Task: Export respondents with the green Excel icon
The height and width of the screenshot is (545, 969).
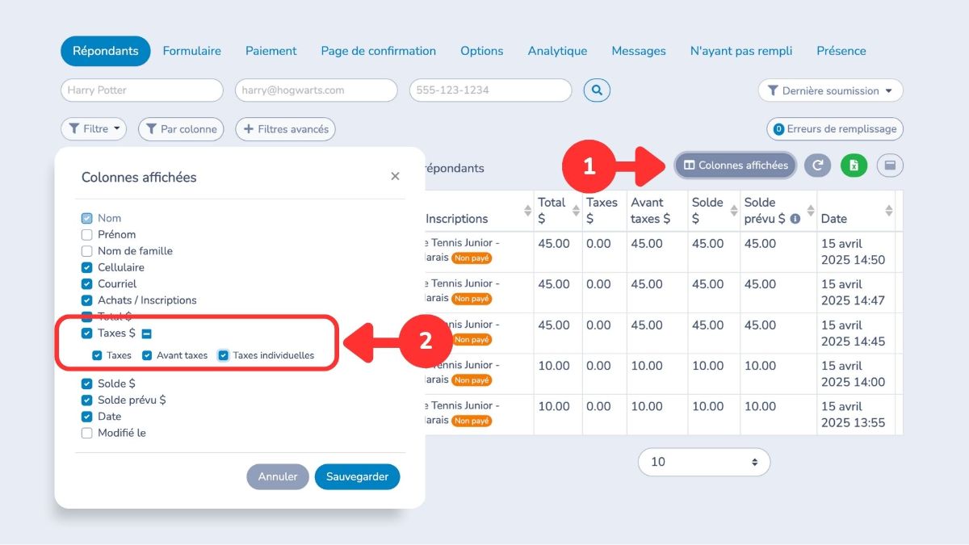Action: tap(854, 166)
